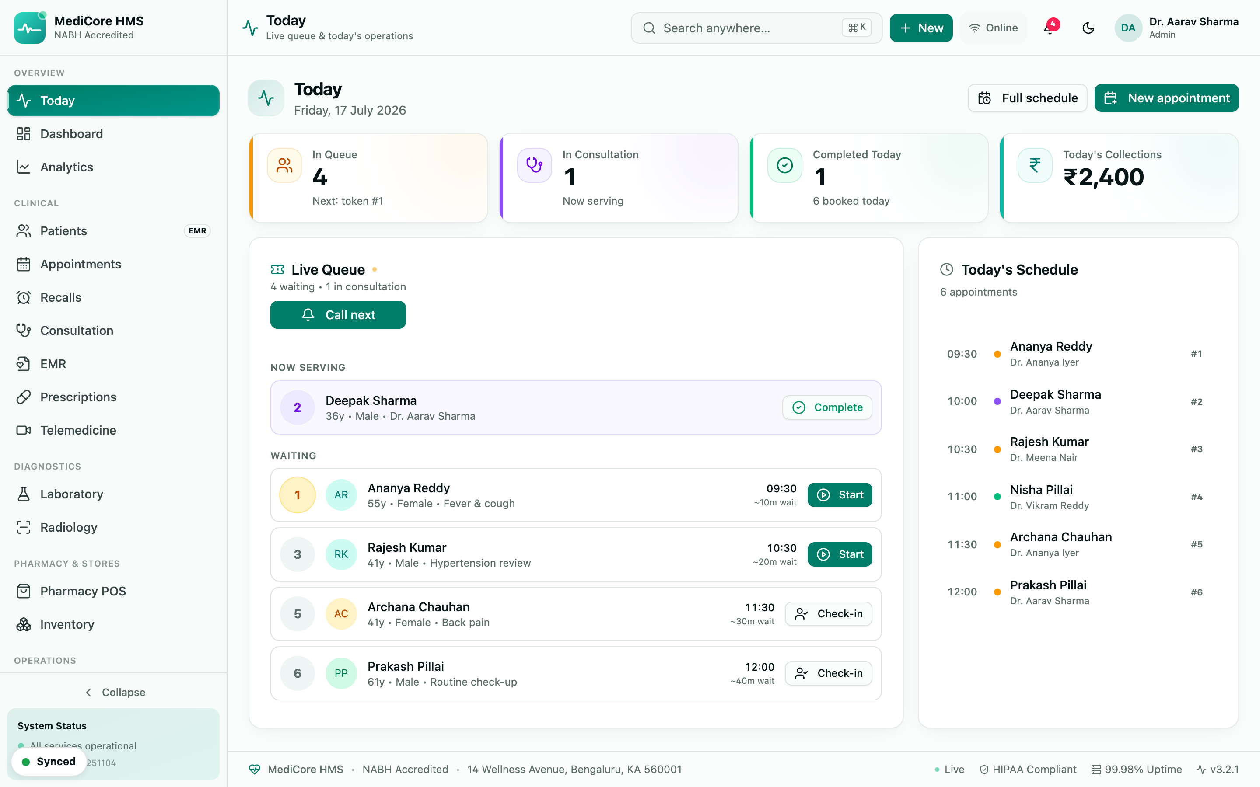This screenshot has width=1260, height=787.
Task: Click the Today's Schedule clock icon
Action: point(947,269)
